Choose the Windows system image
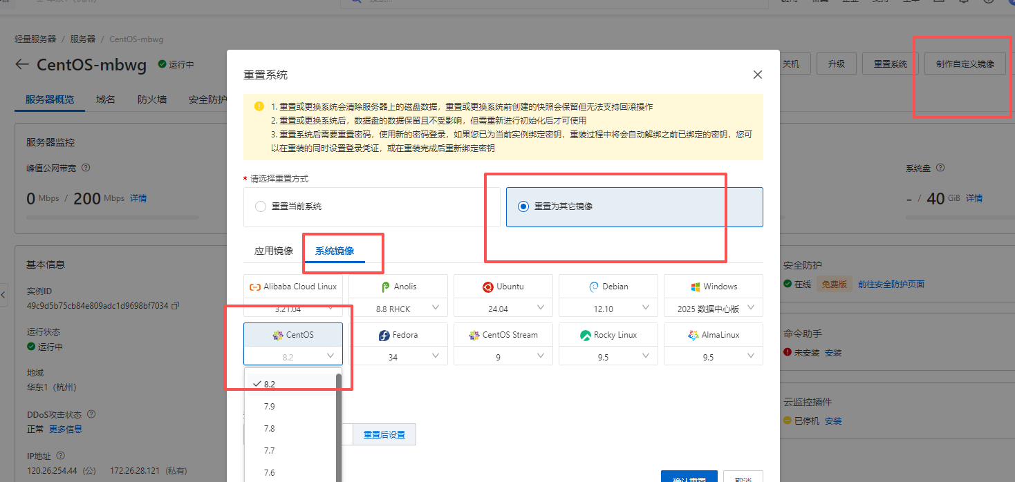 pos(713,286)
